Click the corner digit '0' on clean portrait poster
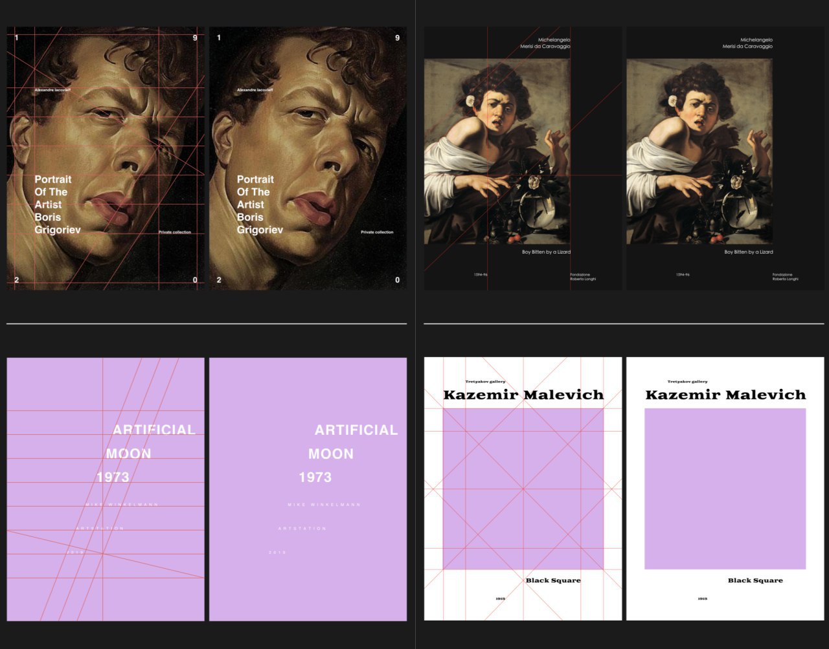Screen dimensions: 829x649 coord(397,280)
